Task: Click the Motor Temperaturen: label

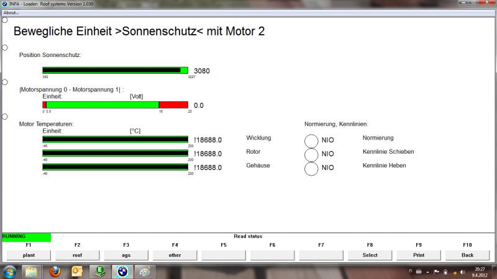Action: point(46,124)
